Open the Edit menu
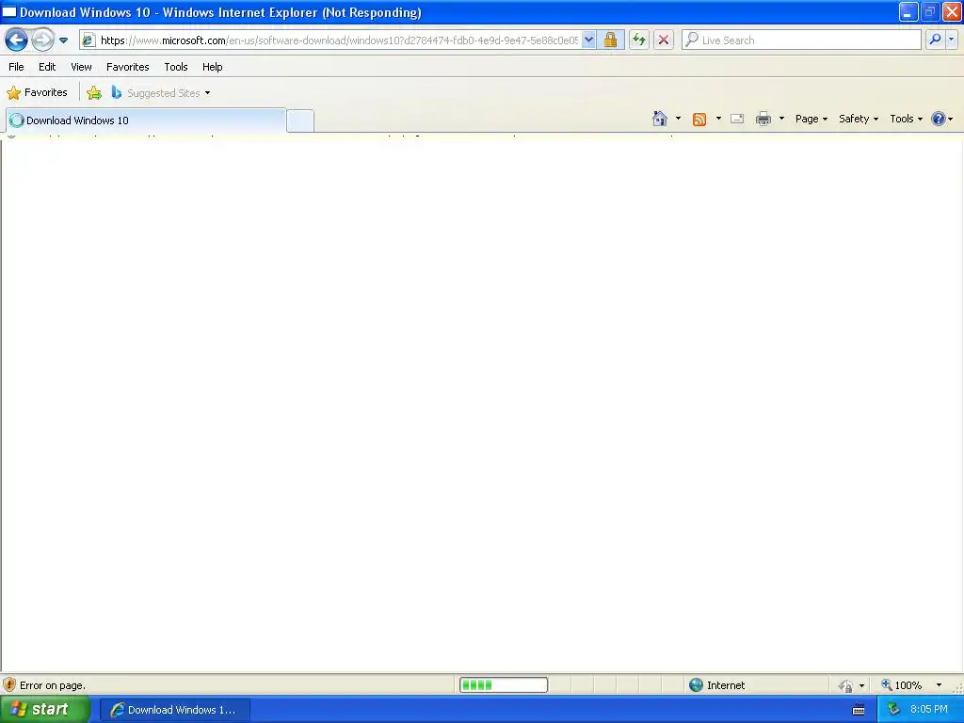The image size is (964, 723). [x=47, y=67]
